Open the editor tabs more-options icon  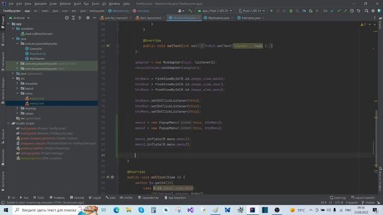pyautogui.click(x=375, y=18)
